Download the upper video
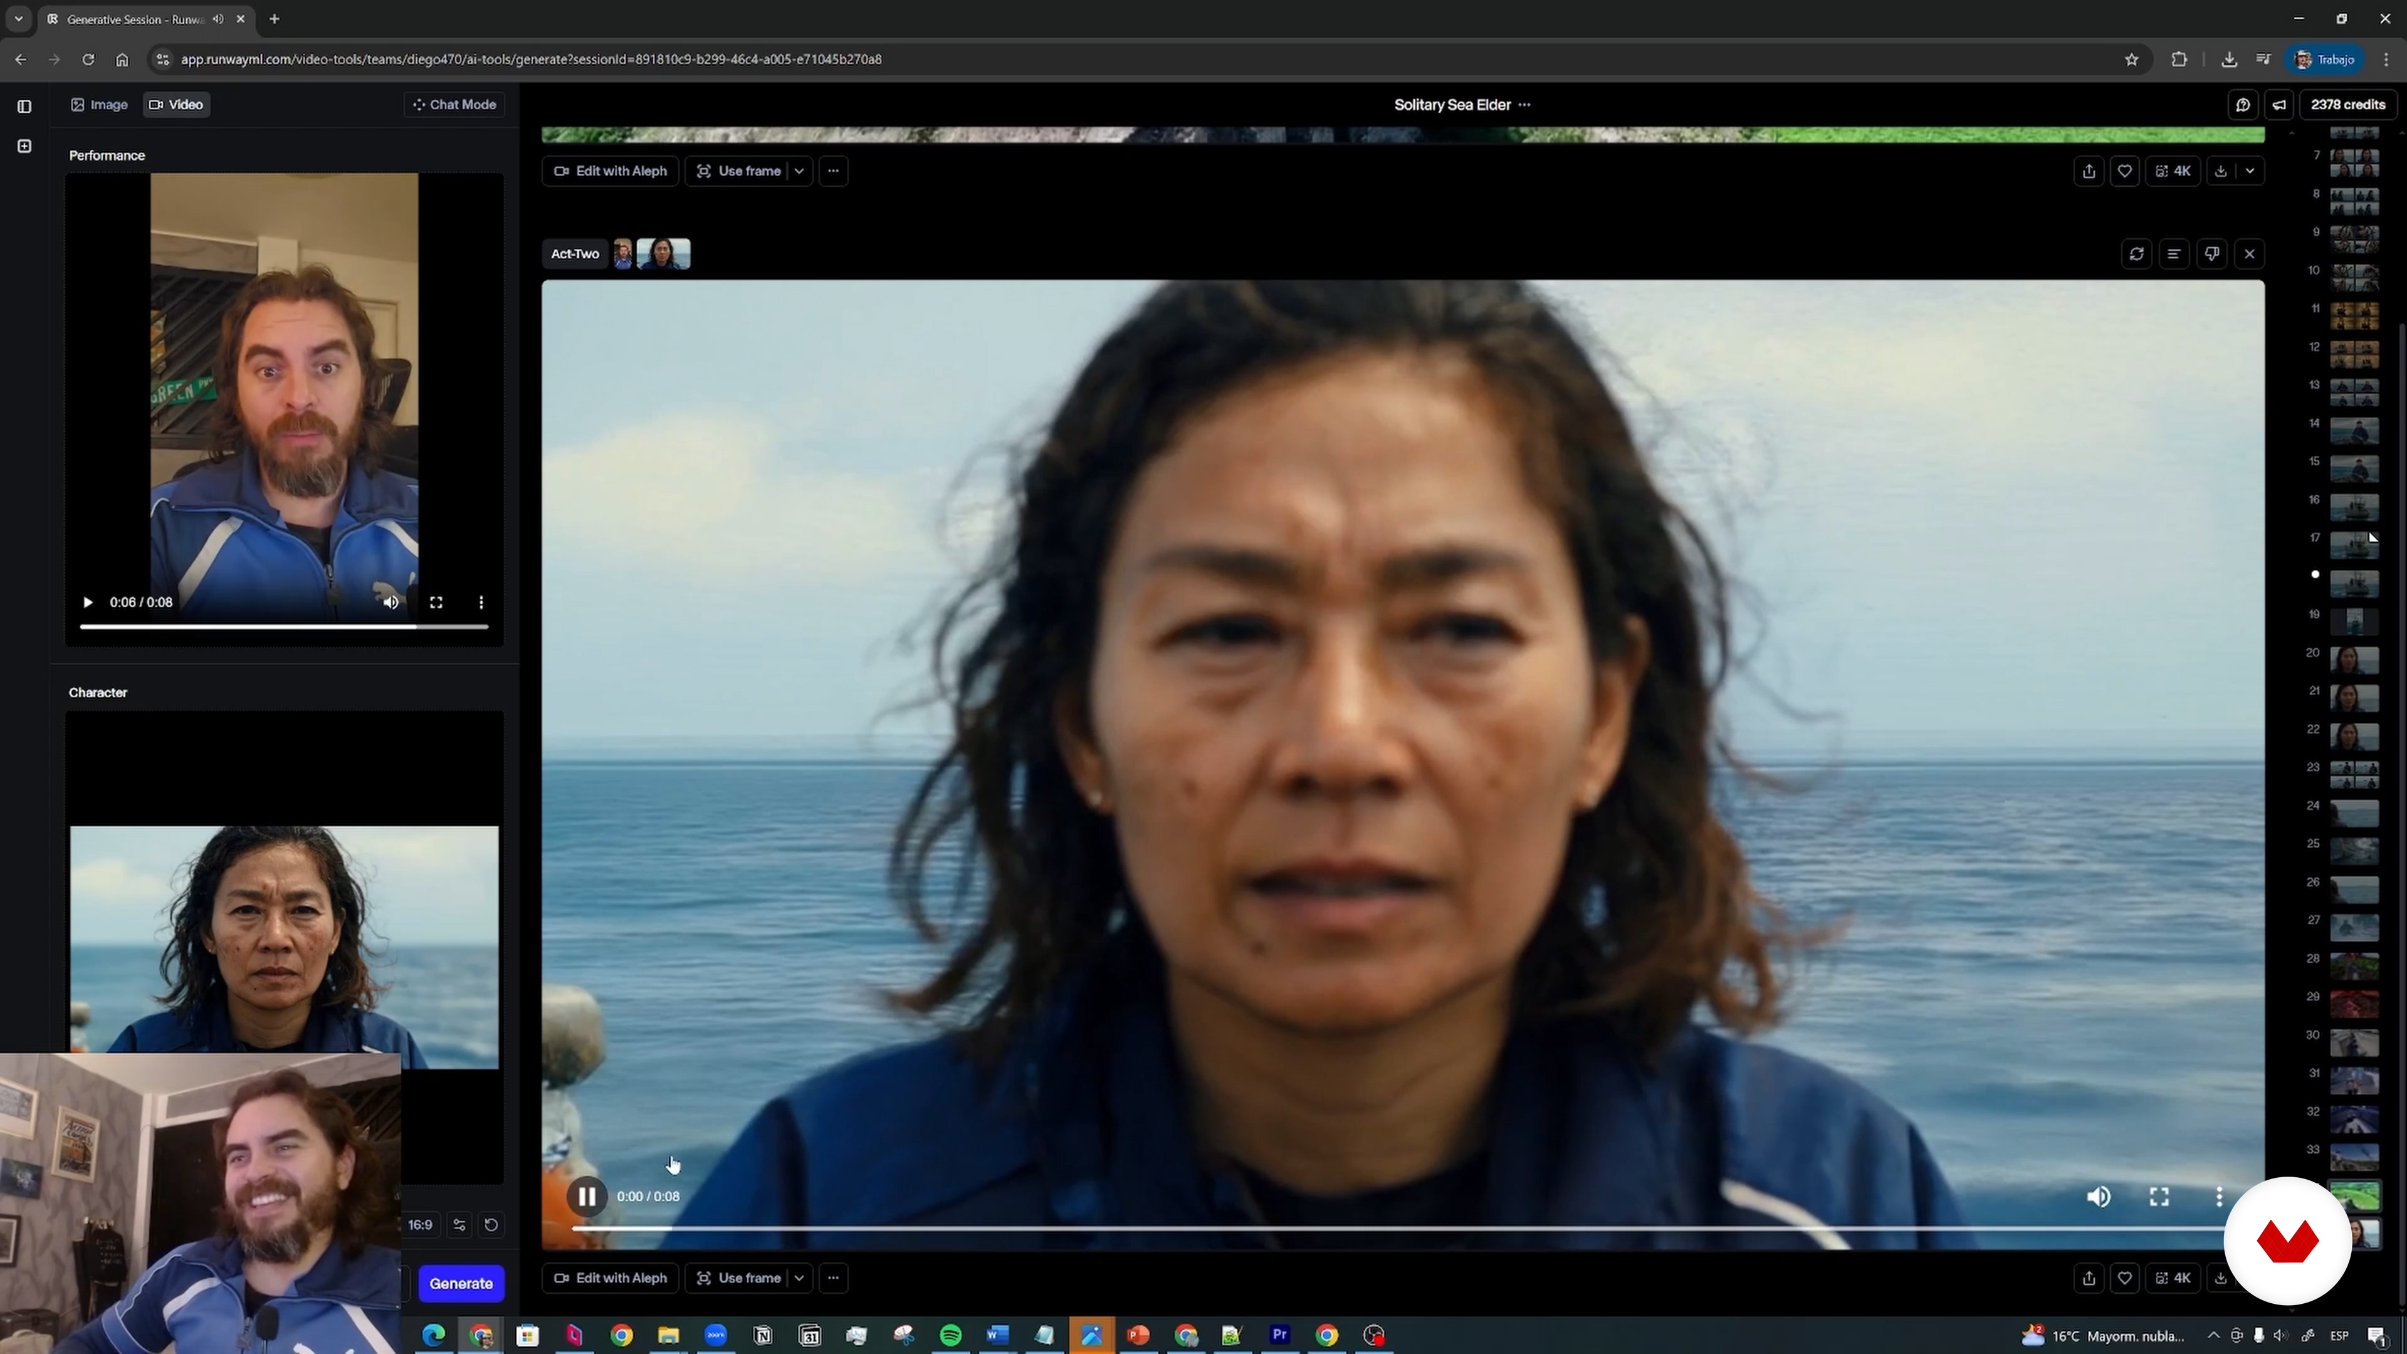 (2221, 171)
